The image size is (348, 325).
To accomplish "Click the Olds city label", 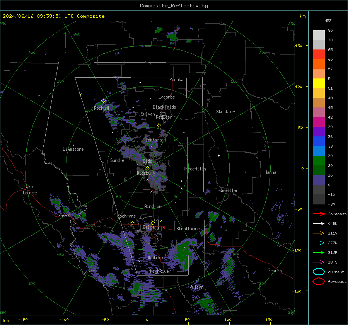I will click(147, 161).
